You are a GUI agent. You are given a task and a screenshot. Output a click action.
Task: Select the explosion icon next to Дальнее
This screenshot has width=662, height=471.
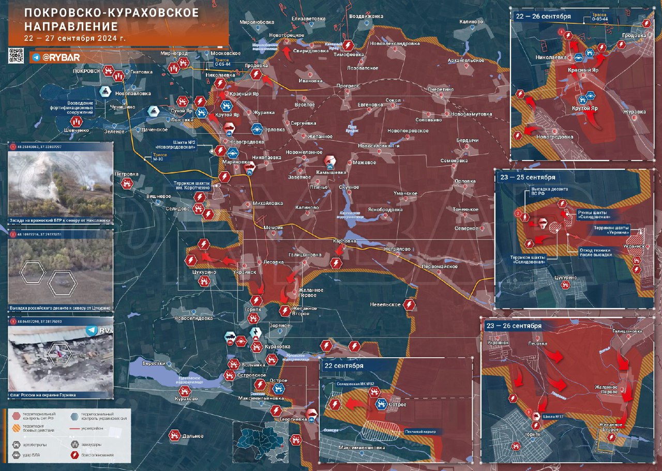[175, 436]
